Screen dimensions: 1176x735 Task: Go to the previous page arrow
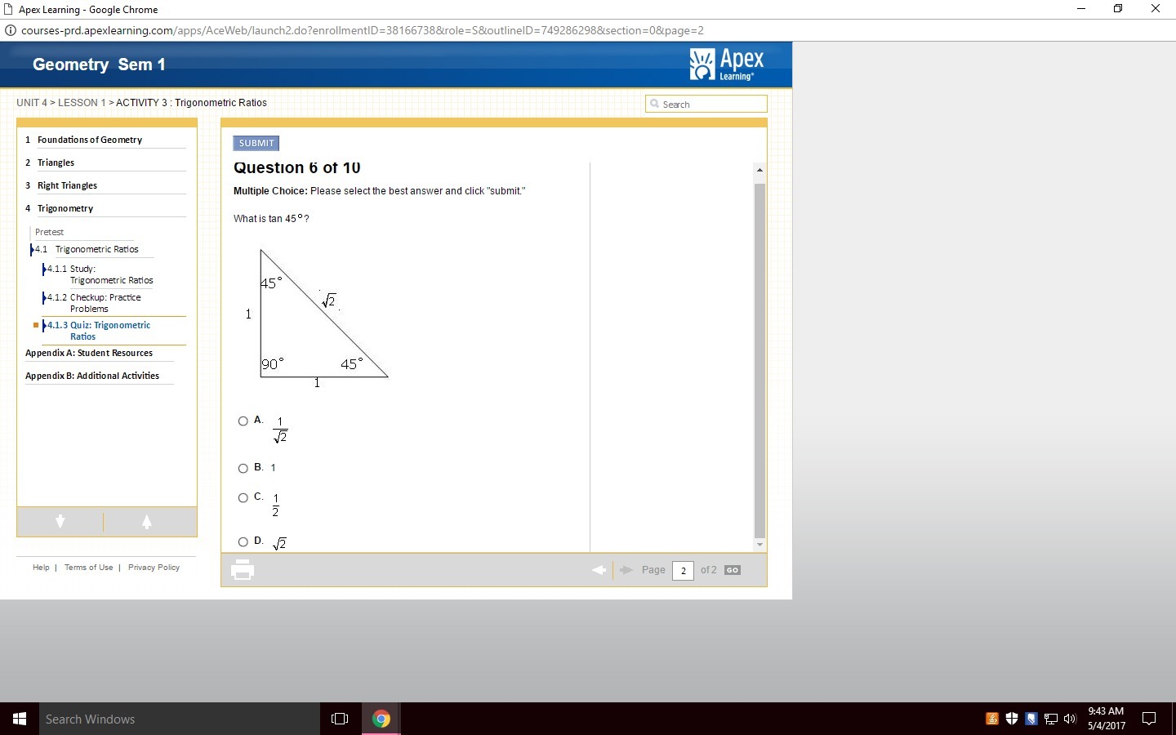(x=599, y=570)
